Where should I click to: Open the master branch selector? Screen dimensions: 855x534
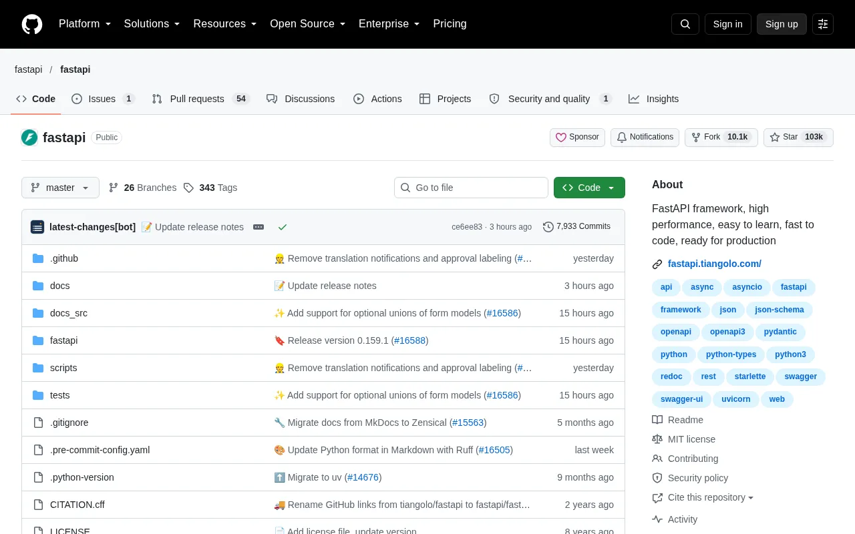(60, 188)
